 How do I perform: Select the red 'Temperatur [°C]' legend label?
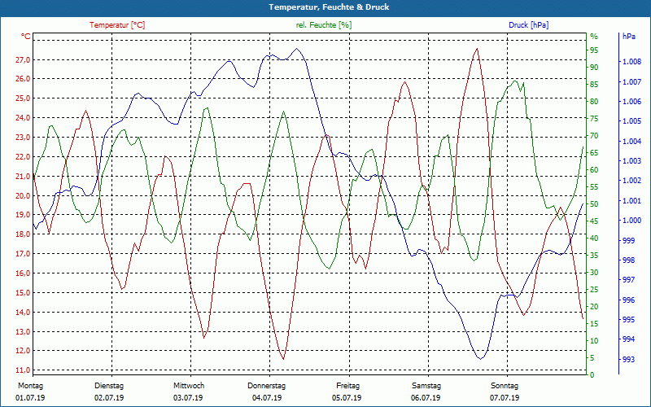pos(117,25)
